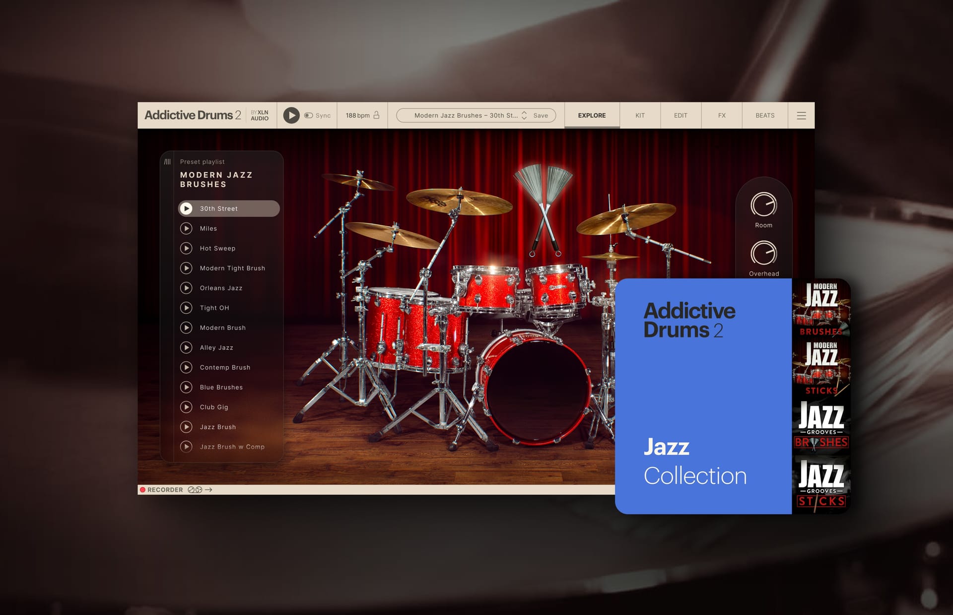
Task: Select the Modern Jazz Sticks thumbnail
Action: pos(821,367)
